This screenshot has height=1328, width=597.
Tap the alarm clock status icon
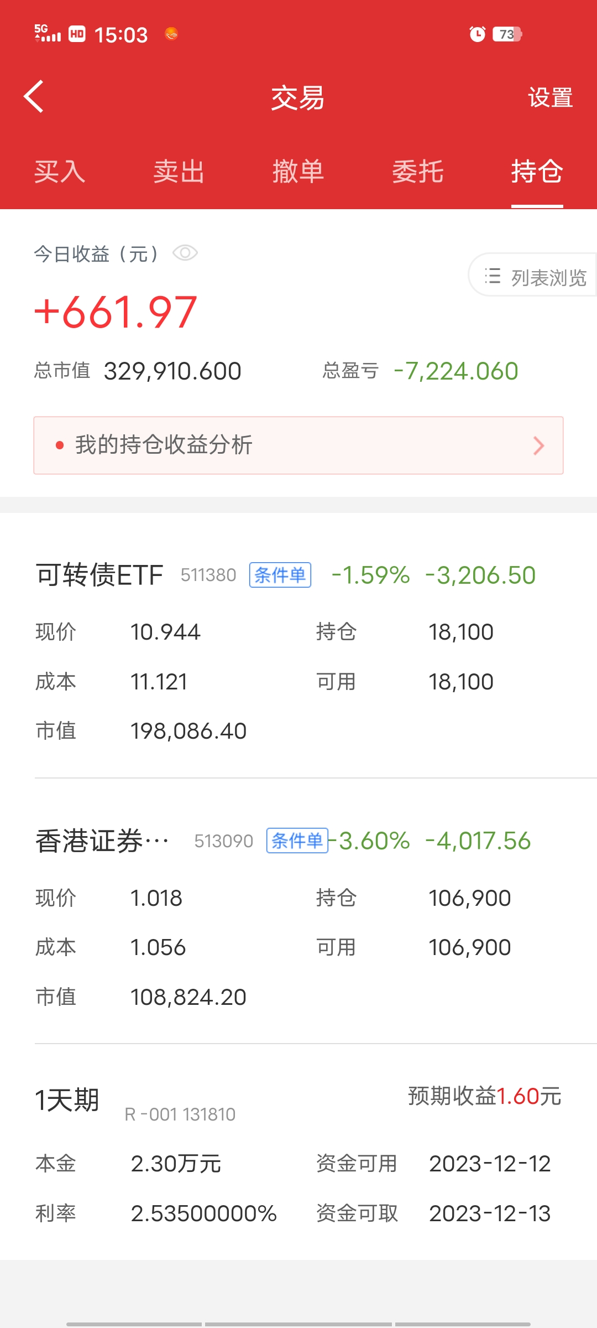(477, 34)
